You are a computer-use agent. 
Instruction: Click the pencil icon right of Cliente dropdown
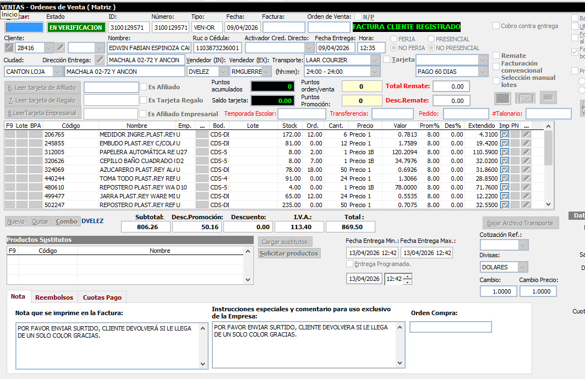point(60,48)
